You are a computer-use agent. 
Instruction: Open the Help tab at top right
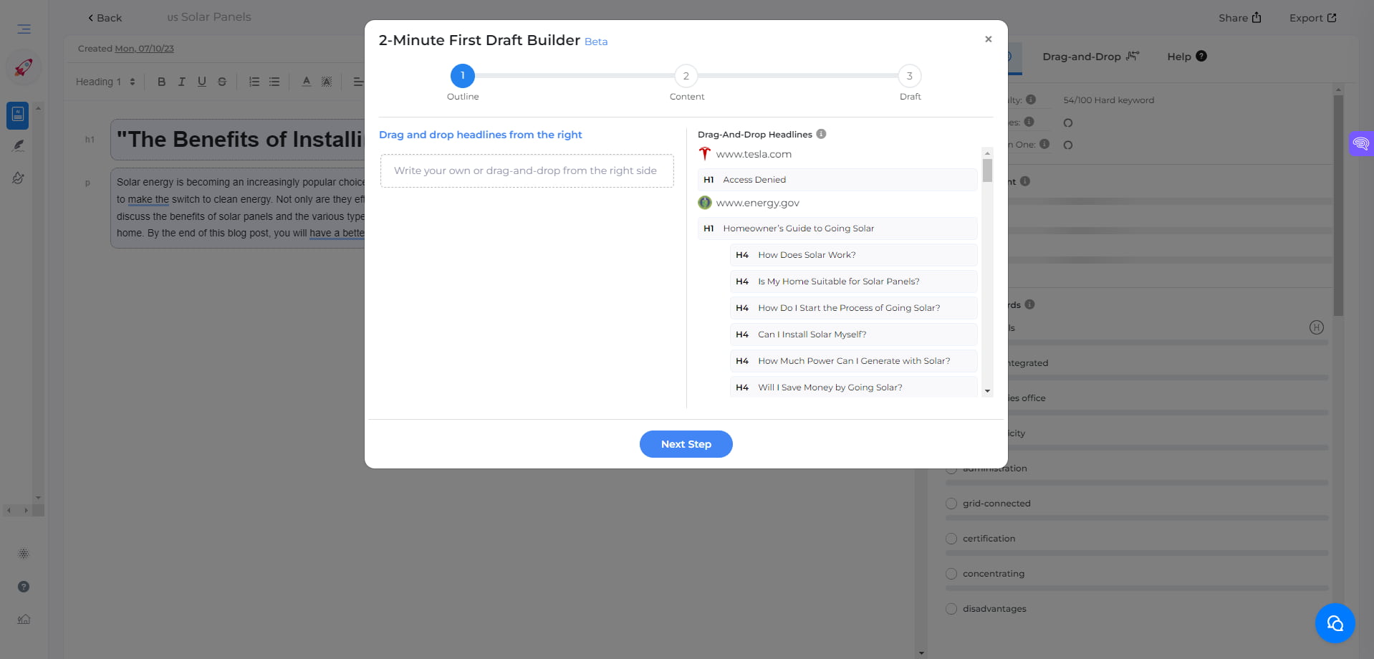1180,57
